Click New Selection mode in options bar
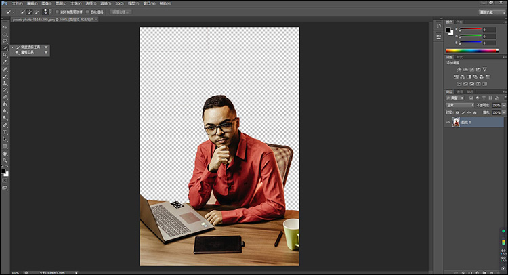508x275 pixels. [22, 12]
